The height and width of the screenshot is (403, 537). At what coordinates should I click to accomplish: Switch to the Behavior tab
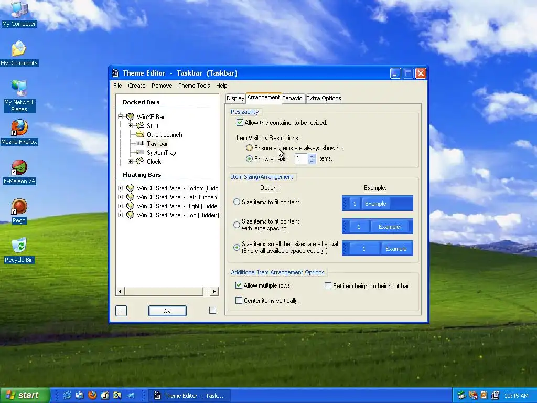[x=293, y=98]
